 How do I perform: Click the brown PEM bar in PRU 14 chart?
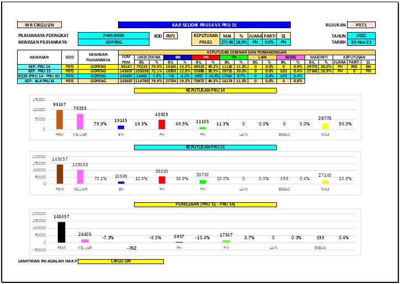[x=60, y=119]
